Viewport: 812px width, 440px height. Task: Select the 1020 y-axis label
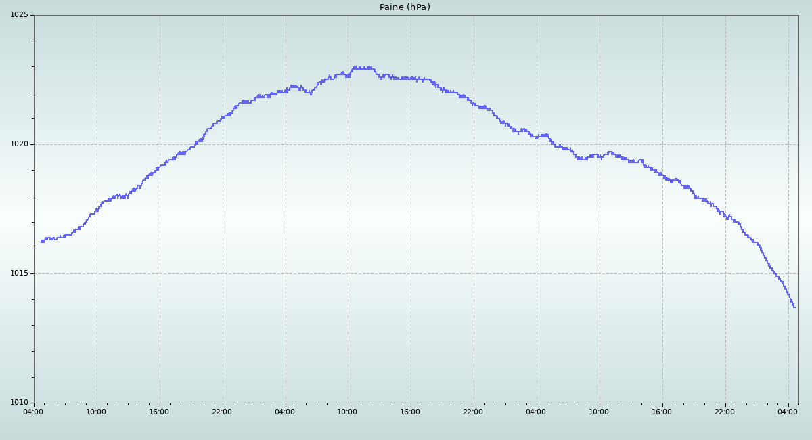coord(18,144)
